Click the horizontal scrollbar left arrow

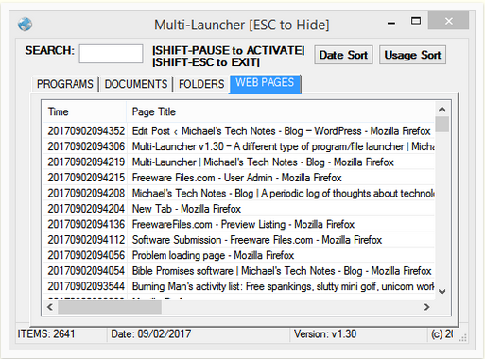pos(50,307)
